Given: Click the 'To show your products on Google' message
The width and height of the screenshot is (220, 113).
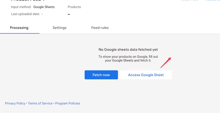Looking at the screenshot, I should (128, 59).
